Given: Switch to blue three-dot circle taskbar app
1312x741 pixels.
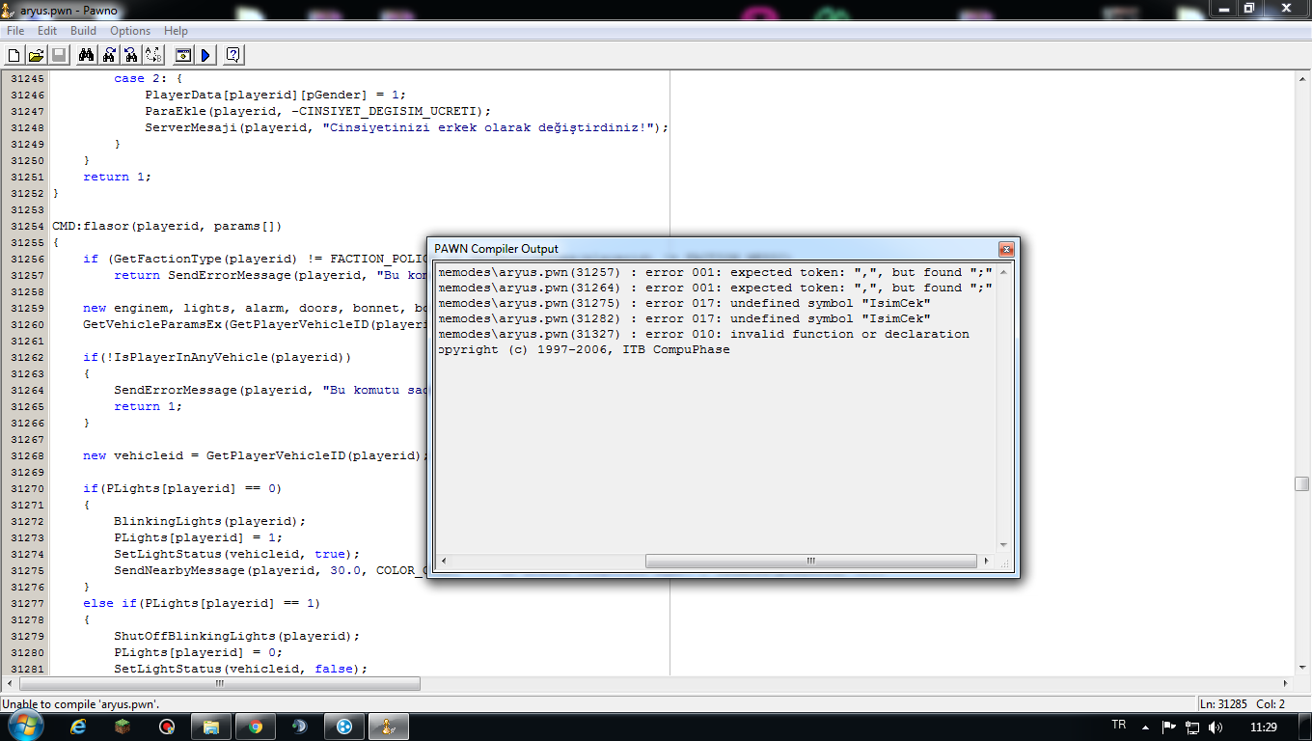Looking at the screenshot, I should (x=344, y=727).
